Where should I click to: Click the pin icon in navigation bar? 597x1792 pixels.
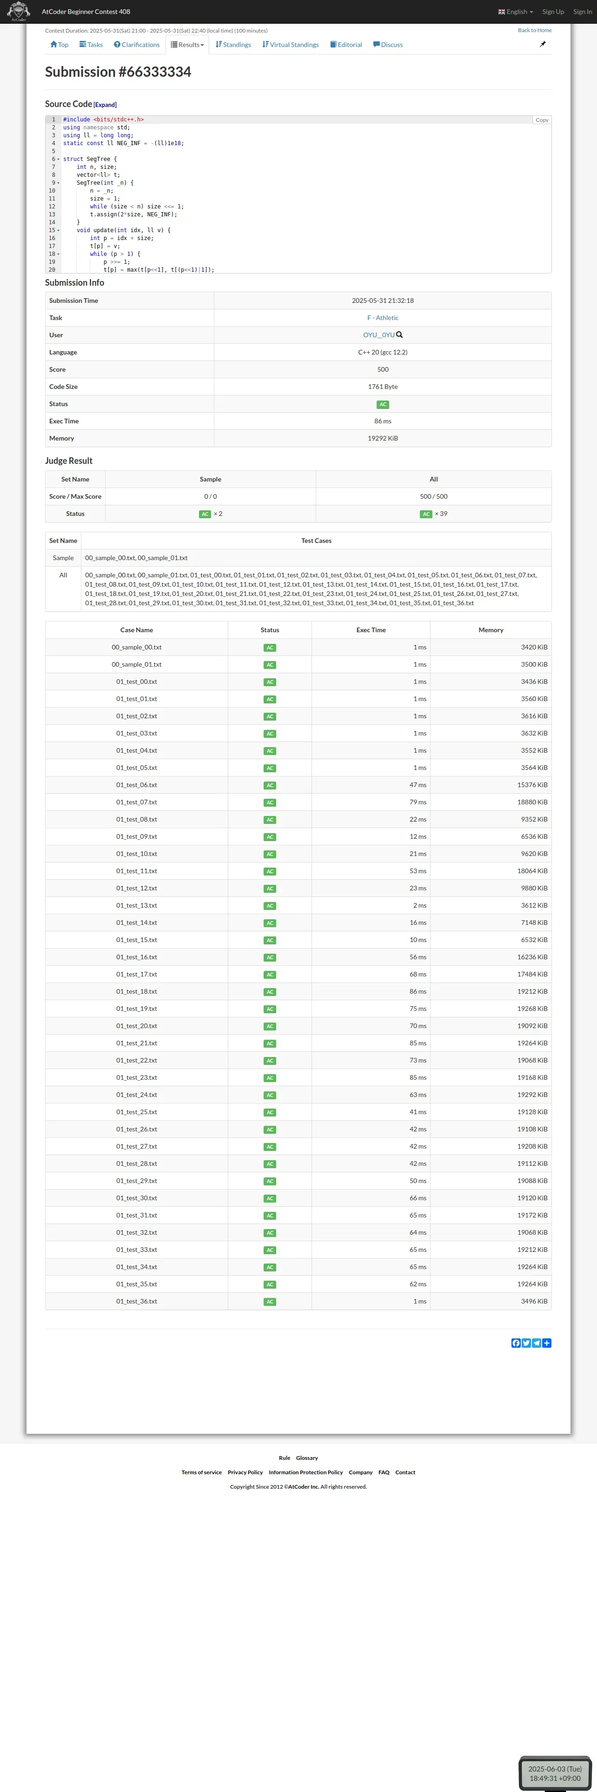543,44
